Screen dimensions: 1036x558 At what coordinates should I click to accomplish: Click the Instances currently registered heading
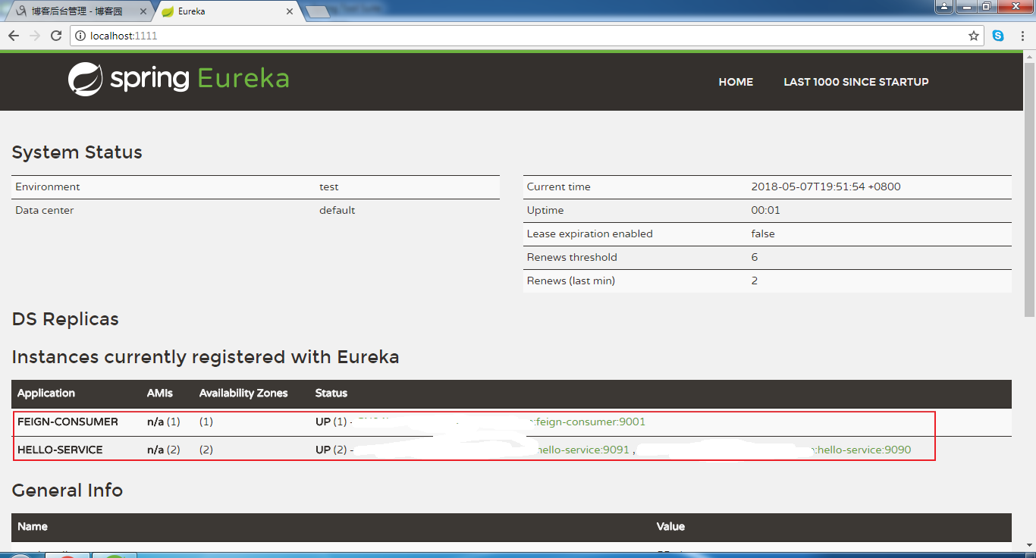point(206,357)
